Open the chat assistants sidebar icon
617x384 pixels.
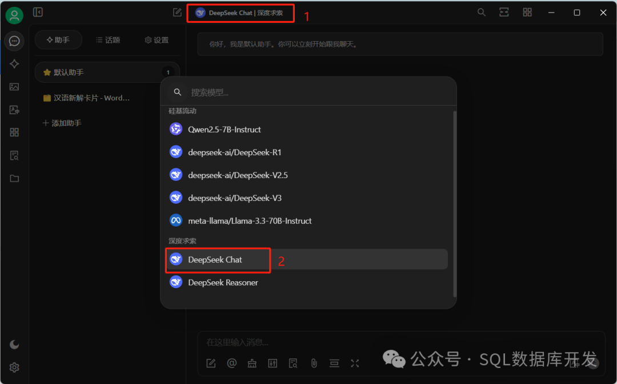point(14,41)
